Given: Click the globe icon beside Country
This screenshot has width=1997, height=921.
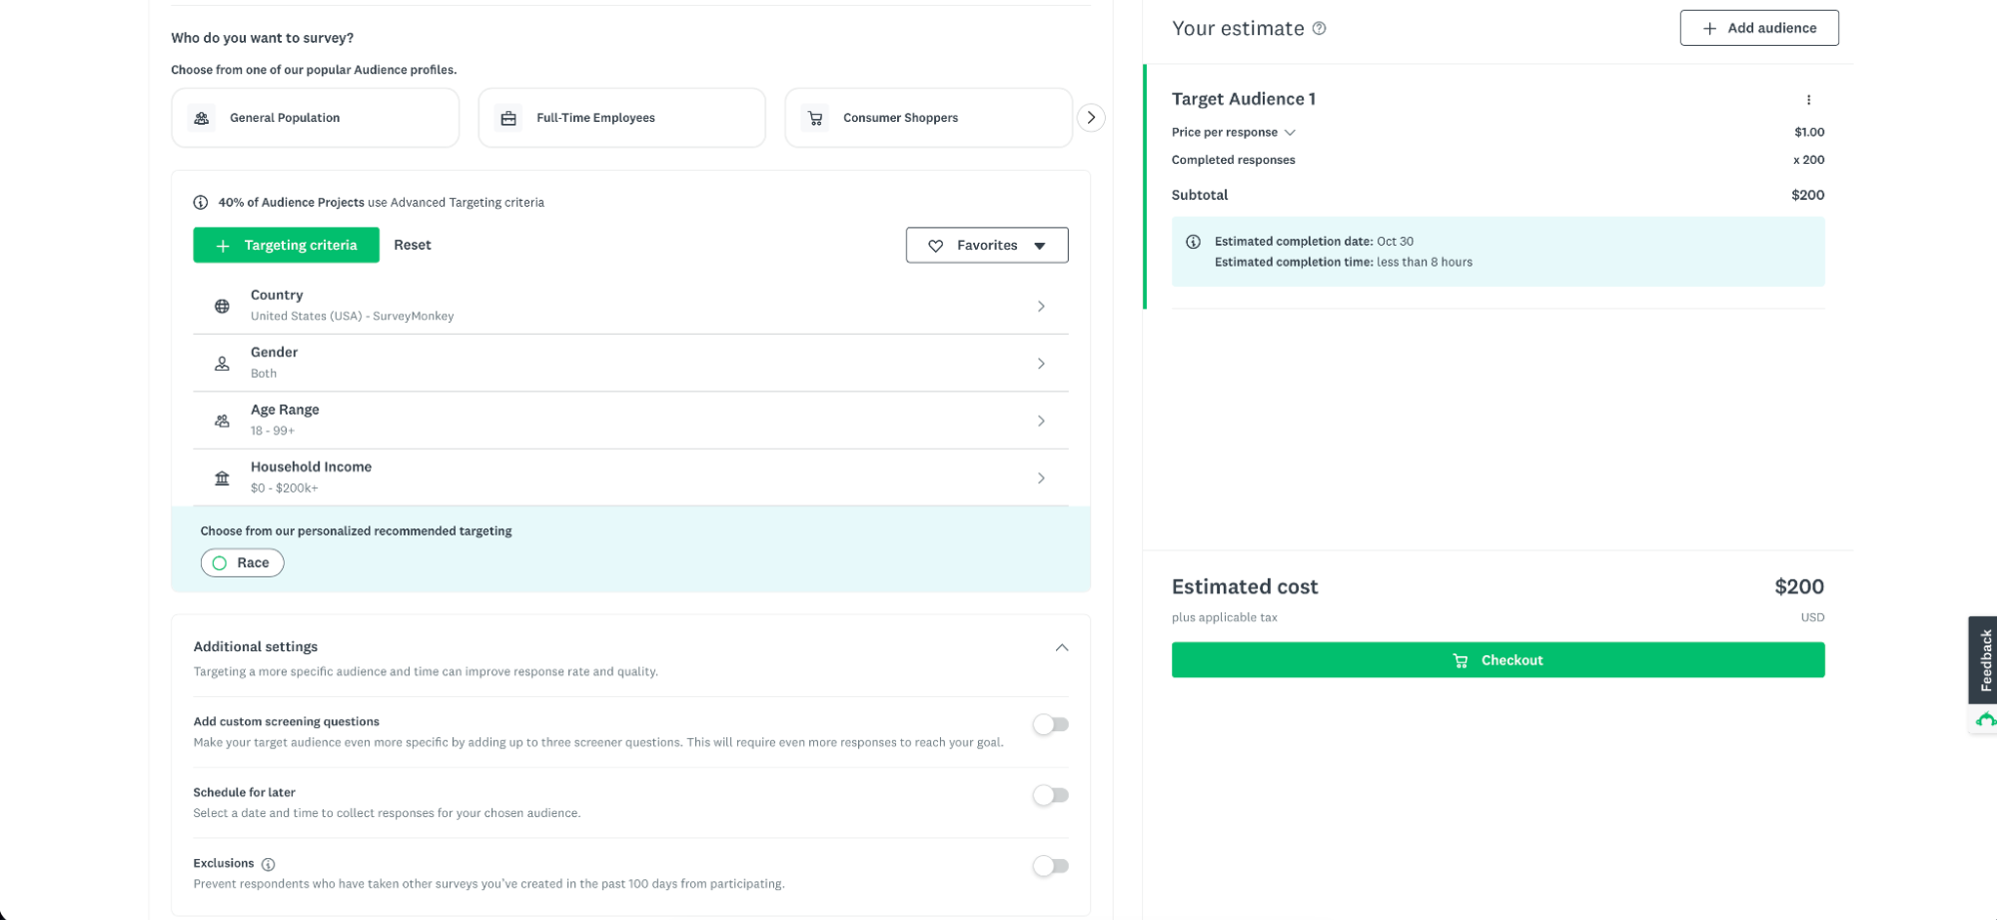Looking at the screenshot, I should 222,306.
